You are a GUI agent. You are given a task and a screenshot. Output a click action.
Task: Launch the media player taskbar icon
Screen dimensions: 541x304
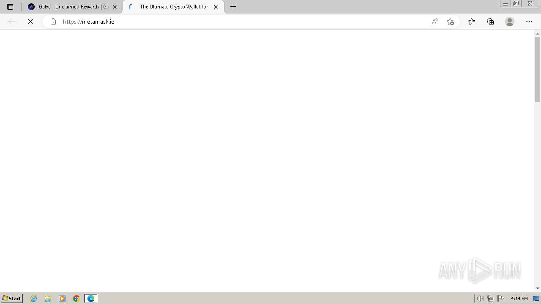click(62, 299)
